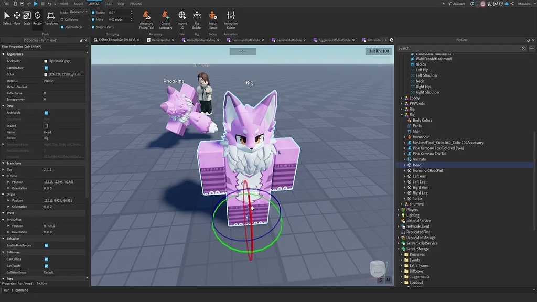
Task: Open Import 3D
Action: [182, 20]
